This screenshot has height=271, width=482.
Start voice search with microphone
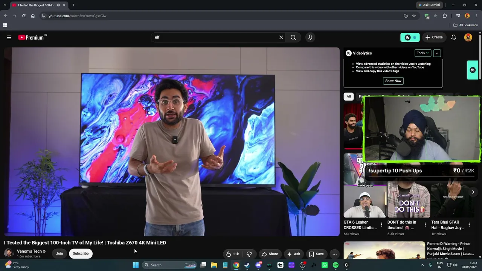click(310, 37)
